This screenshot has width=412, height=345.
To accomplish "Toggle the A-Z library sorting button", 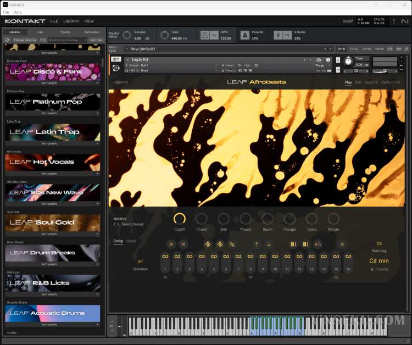I will [x=42, y=40].
